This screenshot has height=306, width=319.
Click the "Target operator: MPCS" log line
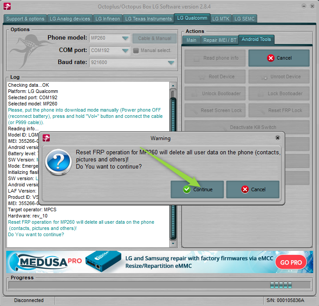[32, 209]
